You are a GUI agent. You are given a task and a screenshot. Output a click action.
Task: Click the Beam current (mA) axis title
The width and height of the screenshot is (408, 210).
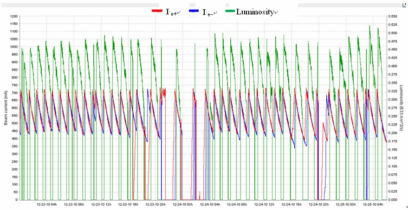pyautogui.click(x=6, y=108)
